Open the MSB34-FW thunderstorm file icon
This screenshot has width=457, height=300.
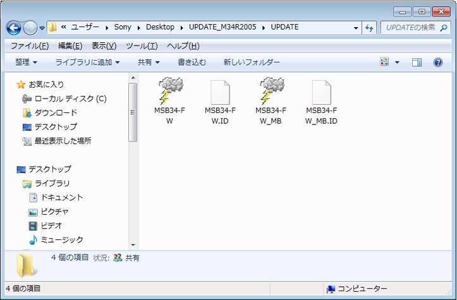(x=169, y=91)
